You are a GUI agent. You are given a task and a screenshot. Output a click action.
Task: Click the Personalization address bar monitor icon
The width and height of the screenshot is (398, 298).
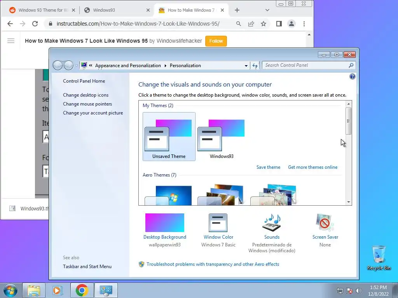click(x=84, y=65)
